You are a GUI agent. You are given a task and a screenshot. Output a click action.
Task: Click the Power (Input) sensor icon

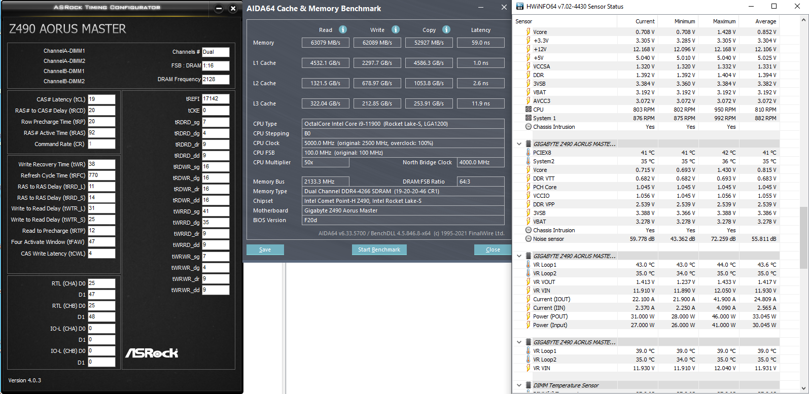click(x=529, y=325)
